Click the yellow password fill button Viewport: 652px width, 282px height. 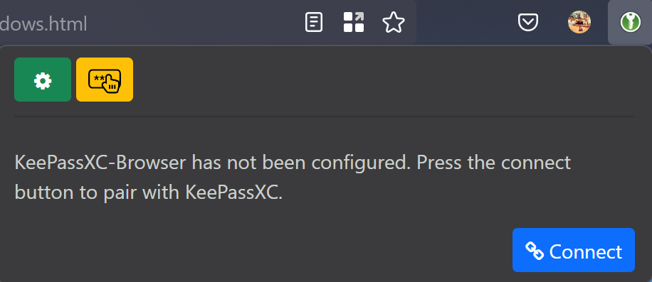105,80
